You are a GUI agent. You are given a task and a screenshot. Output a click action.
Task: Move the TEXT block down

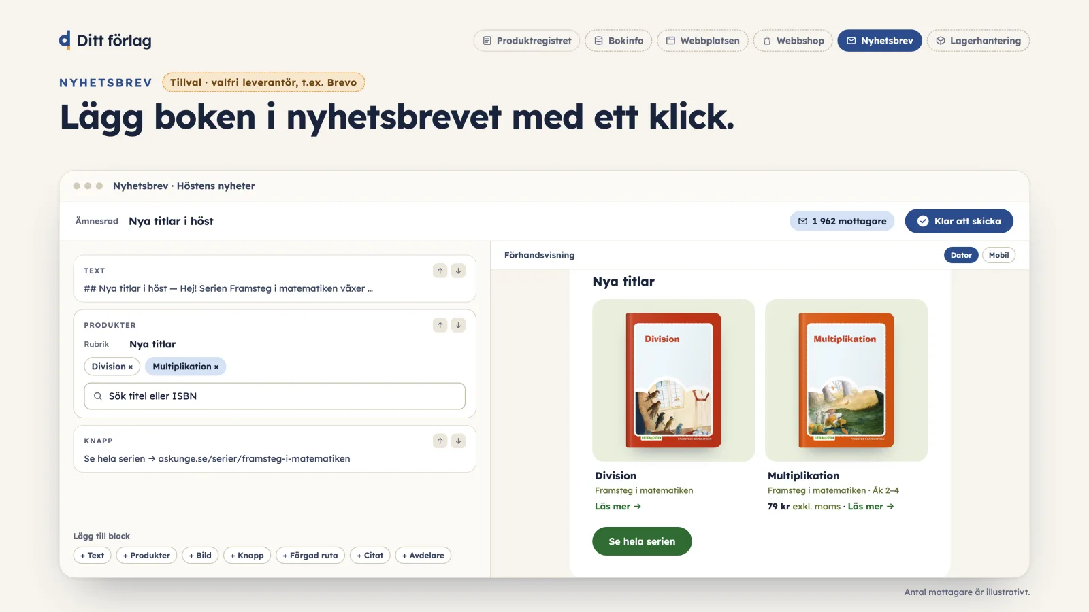[459, 271]
